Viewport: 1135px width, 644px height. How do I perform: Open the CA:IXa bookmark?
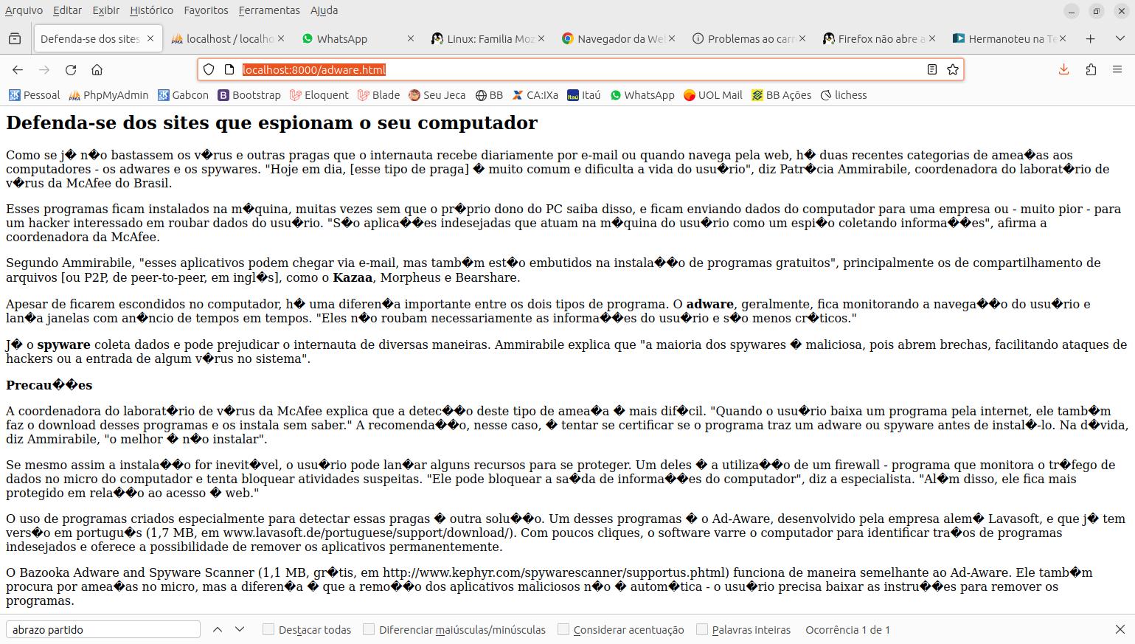(x=535, y=95)
